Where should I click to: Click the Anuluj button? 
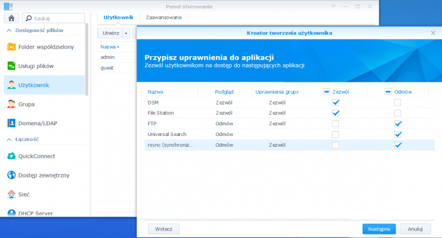415,229
